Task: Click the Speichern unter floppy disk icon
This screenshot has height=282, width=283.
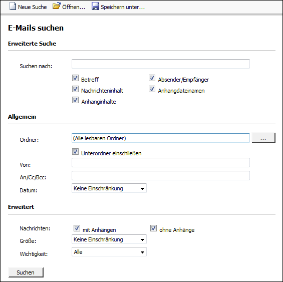Action: pos(95,7)
